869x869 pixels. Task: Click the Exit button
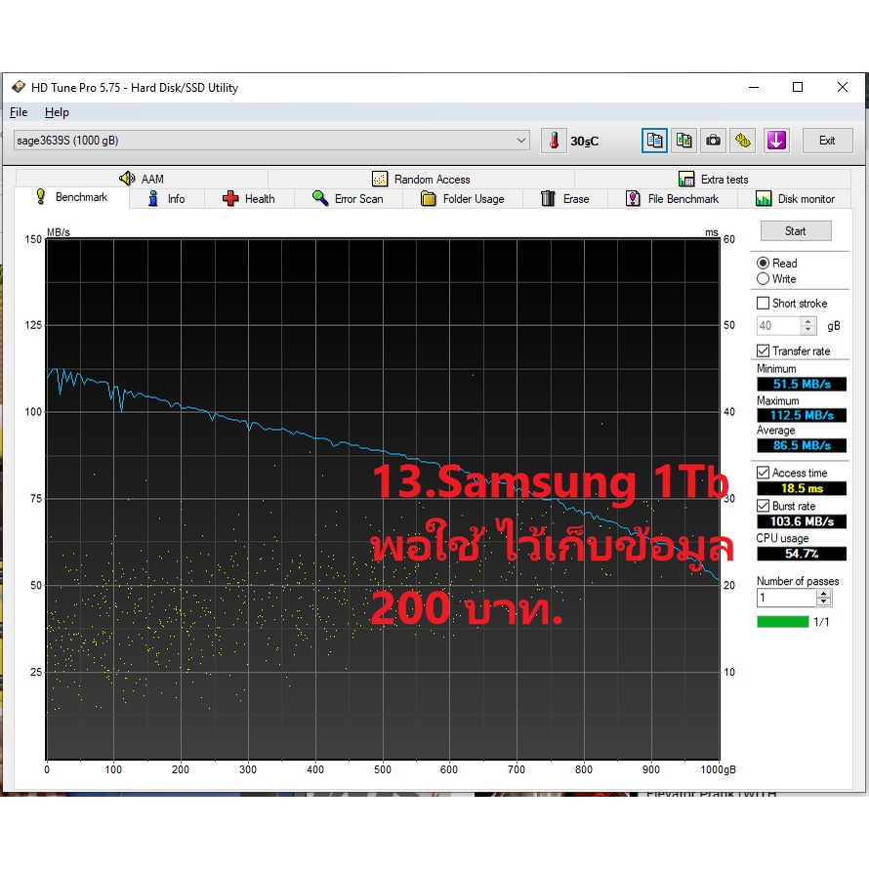click(826, 141)
